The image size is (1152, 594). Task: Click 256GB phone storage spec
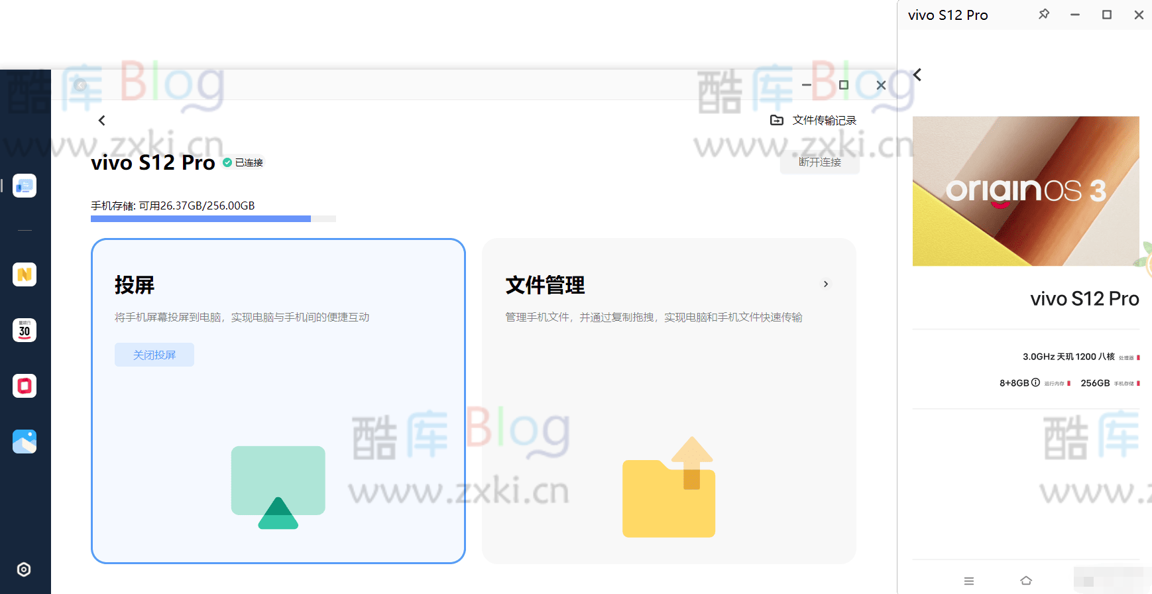[x=1095, y=383]
